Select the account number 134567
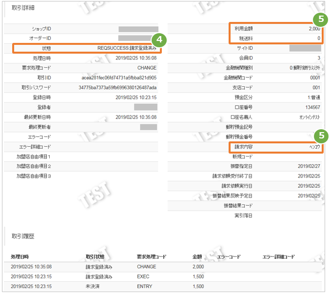Viewport: 330px width, 294px height. click(x=313, y=107)
